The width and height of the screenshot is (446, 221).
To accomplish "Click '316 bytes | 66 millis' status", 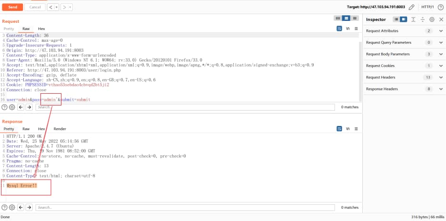I will [x=427, y=217].
